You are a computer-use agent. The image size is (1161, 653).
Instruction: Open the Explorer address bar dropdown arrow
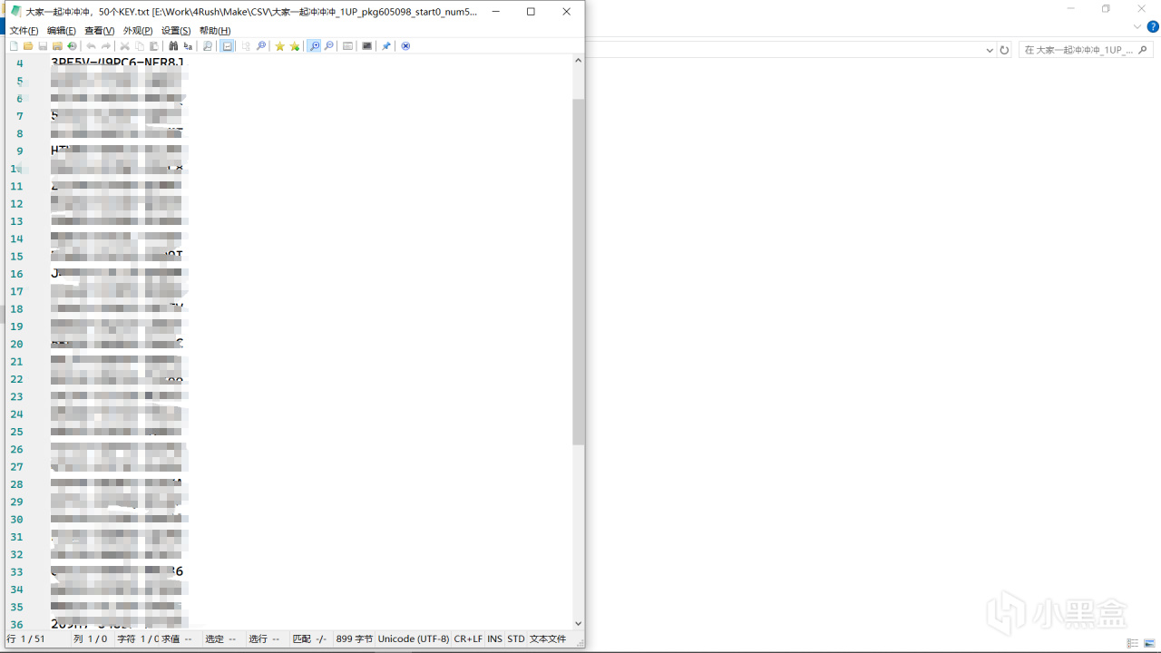(x=990, y=51)
